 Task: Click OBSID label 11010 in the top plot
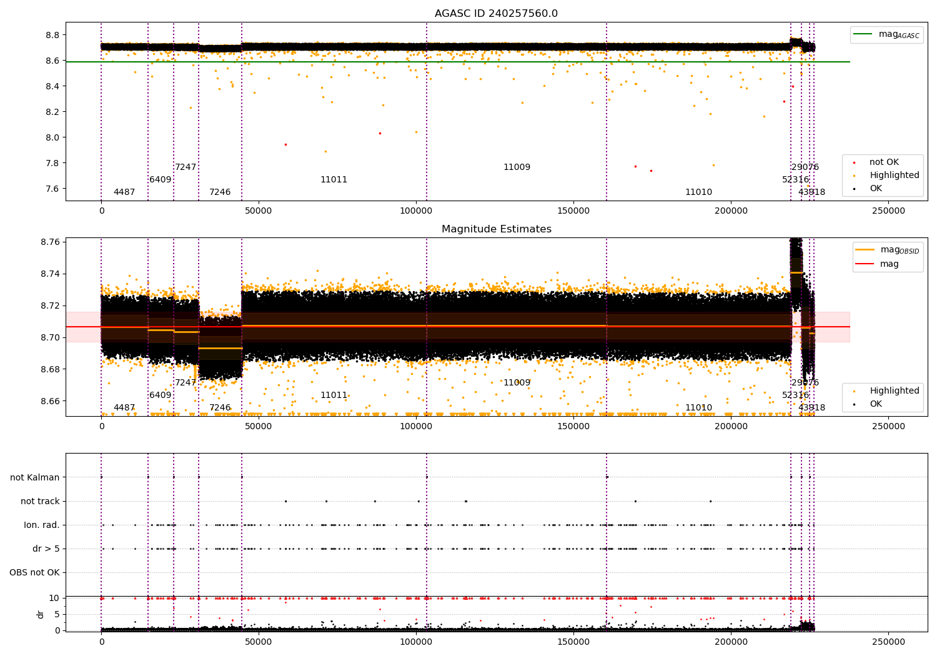tap(698, 192)
